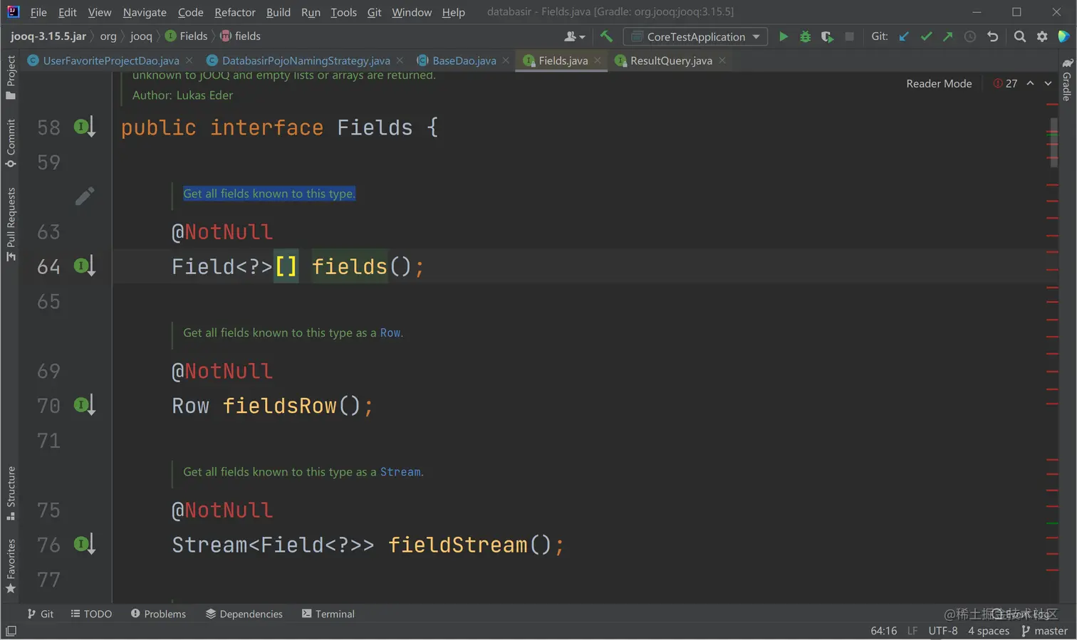Open the Gradle tool window
The height and width of the screenshot is (640, 1077).
pyautogui.click(x=1067, y=80)
